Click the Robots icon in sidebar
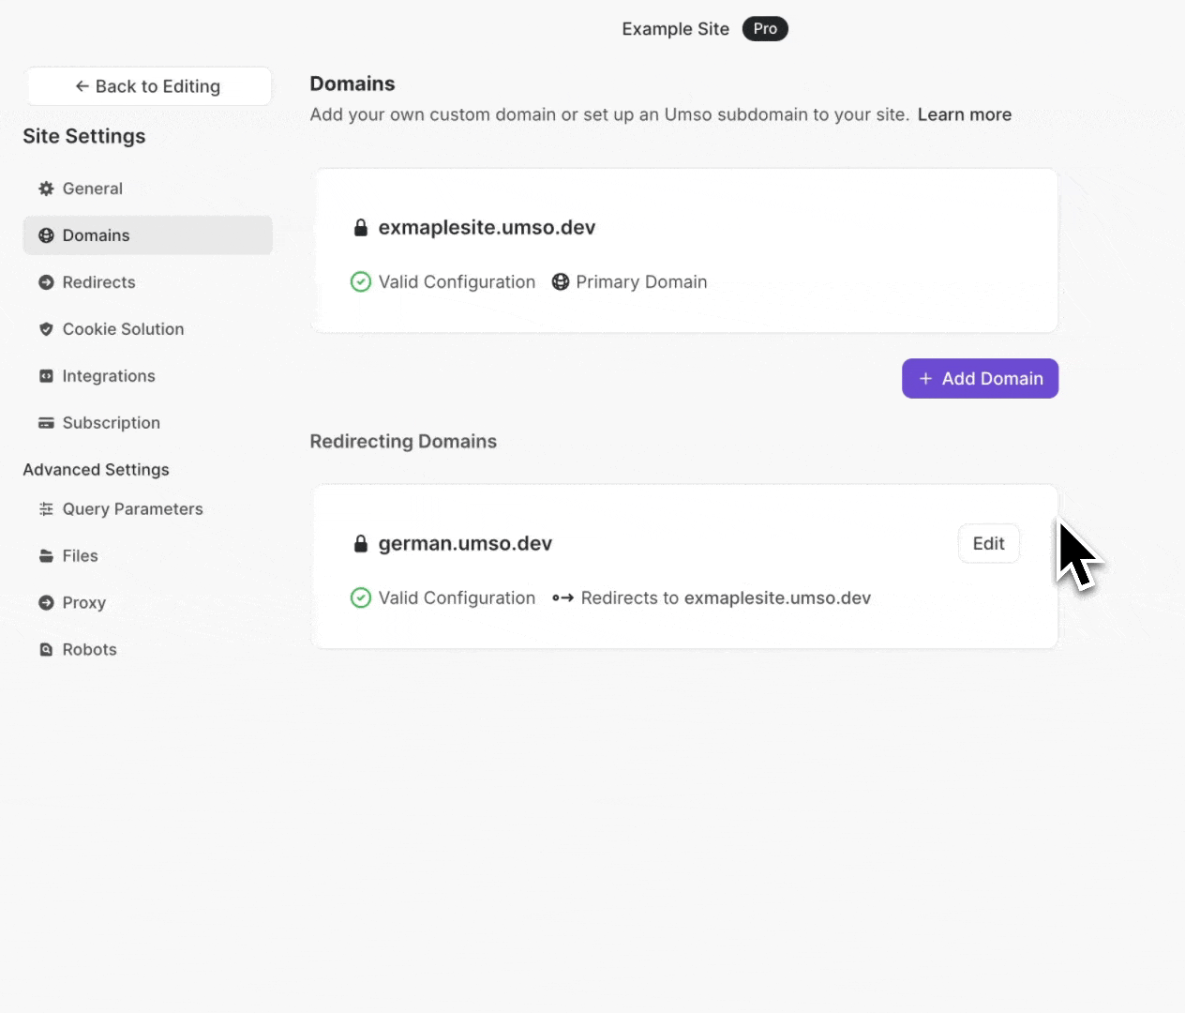Image resolution: width=1185 pixels, height=1013 pixels. coord(46,650)
